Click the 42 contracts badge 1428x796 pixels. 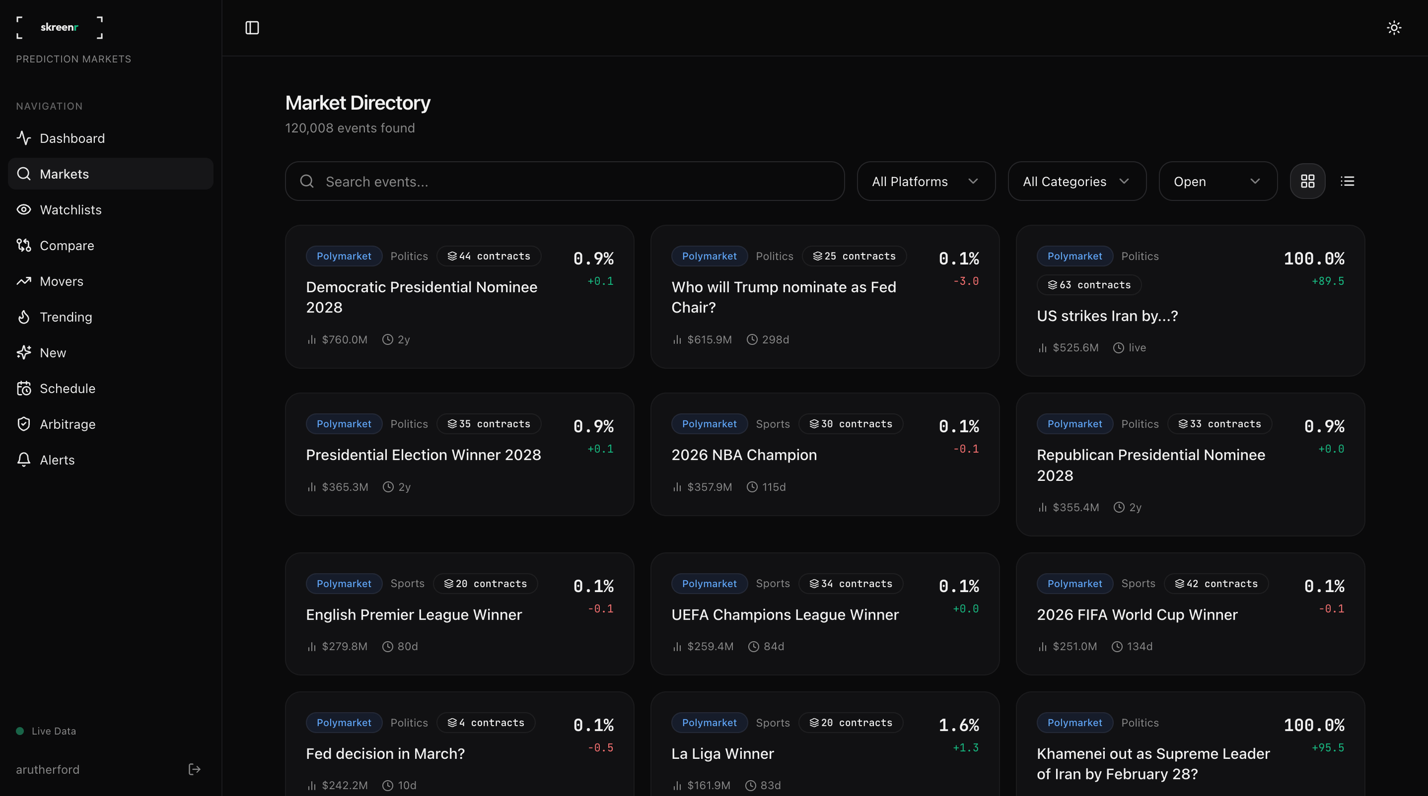coord(1216,584)
